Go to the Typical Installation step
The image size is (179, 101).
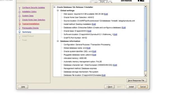click(31, 24)
